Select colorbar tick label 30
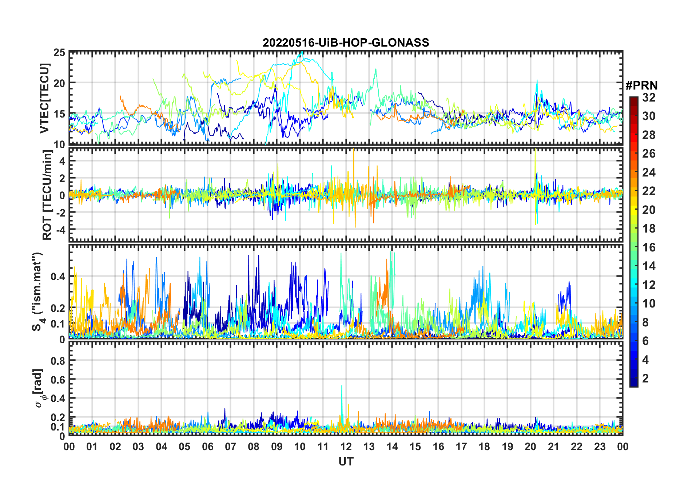This screenshot has width=692, height=484. [649, 116]
